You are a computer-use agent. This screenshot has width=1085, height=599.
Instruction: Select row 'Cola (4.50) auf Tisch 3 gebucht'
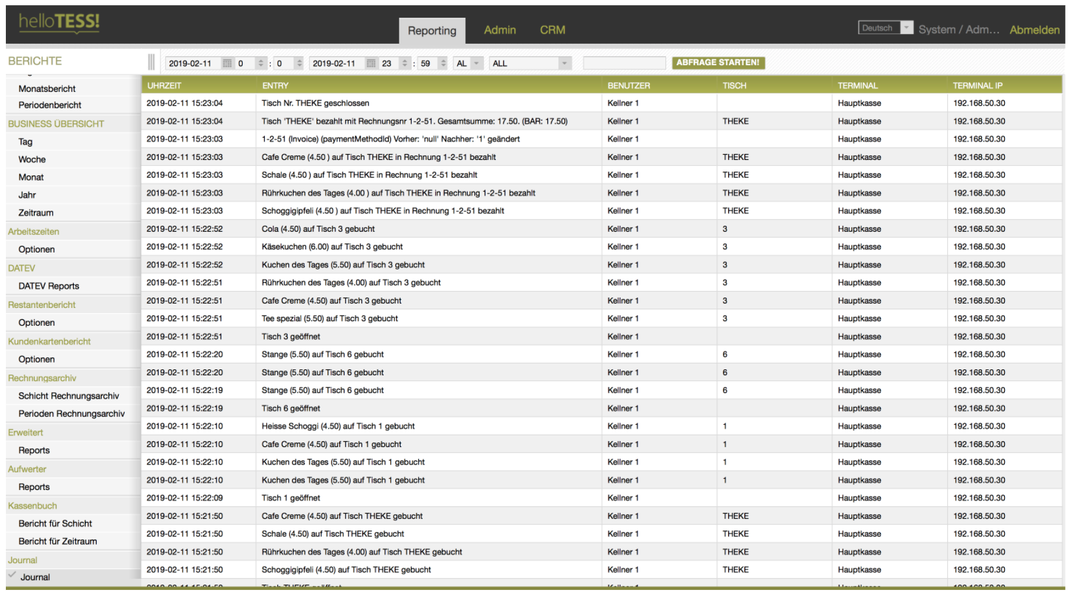pyautogui.click(x=602, y=229)
